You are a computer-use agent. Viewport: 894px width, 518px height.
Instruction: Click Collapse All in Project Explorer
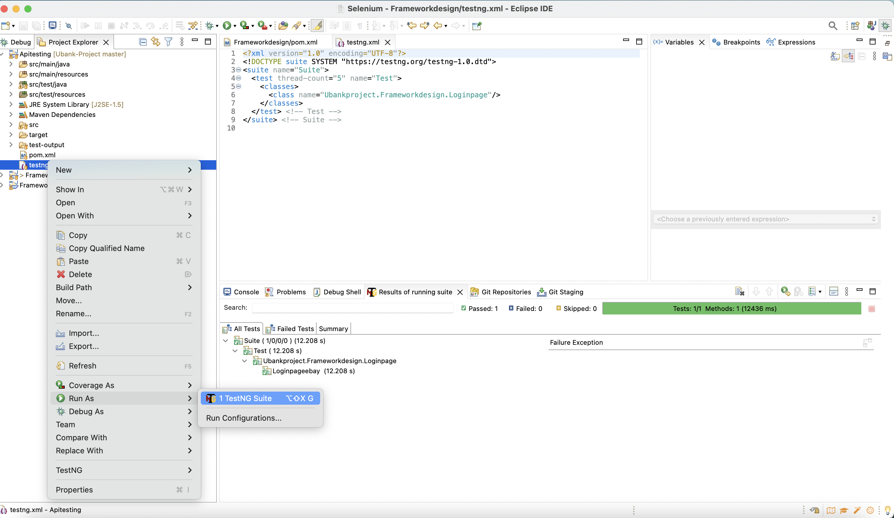[x=143, y=42]
